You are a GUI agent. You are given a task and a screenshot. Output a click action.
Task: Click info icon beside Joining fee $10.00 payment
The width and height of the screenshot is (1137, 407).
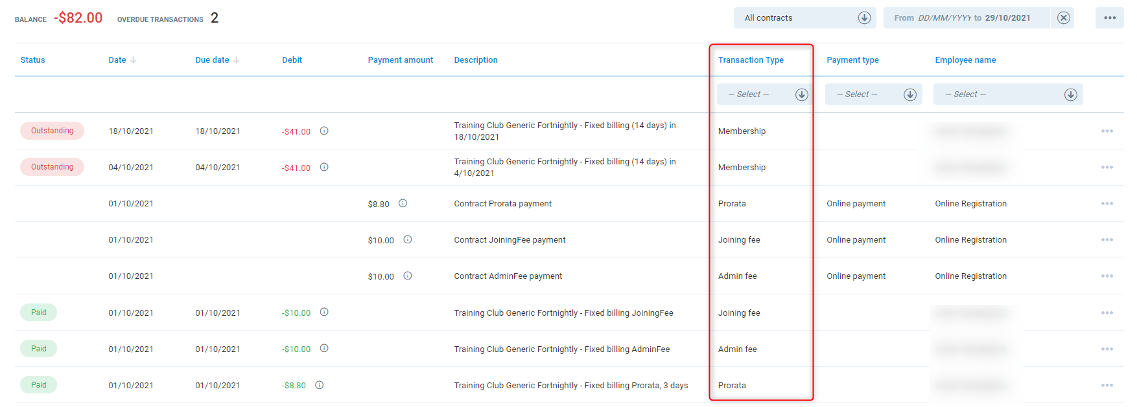click(408, 239)
